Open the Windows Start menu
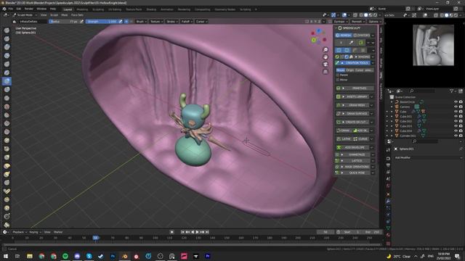Screen dimensions: 465x261 coord(6,256)
